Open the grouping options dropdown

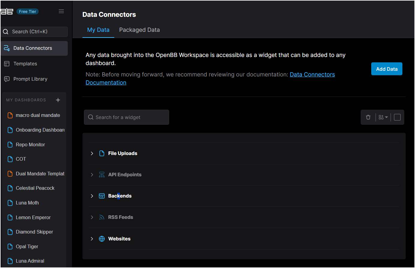[383, 117]
